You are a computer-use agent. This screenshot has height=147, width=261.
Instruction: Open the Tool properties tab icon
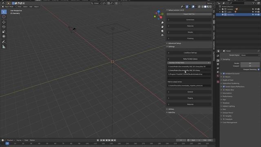(x=218, y=56)
